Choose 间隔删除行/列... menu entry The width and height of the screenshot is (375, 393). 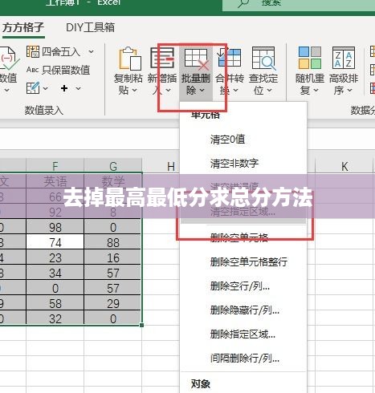coord(245,359)
